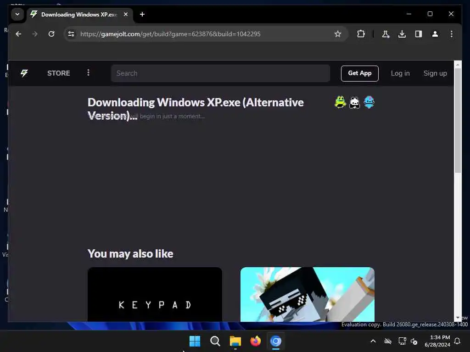Viewport: 470px width, 352px height.
Task: Show browser downloads
Action: pyautogui.click(x=402, y=34)
